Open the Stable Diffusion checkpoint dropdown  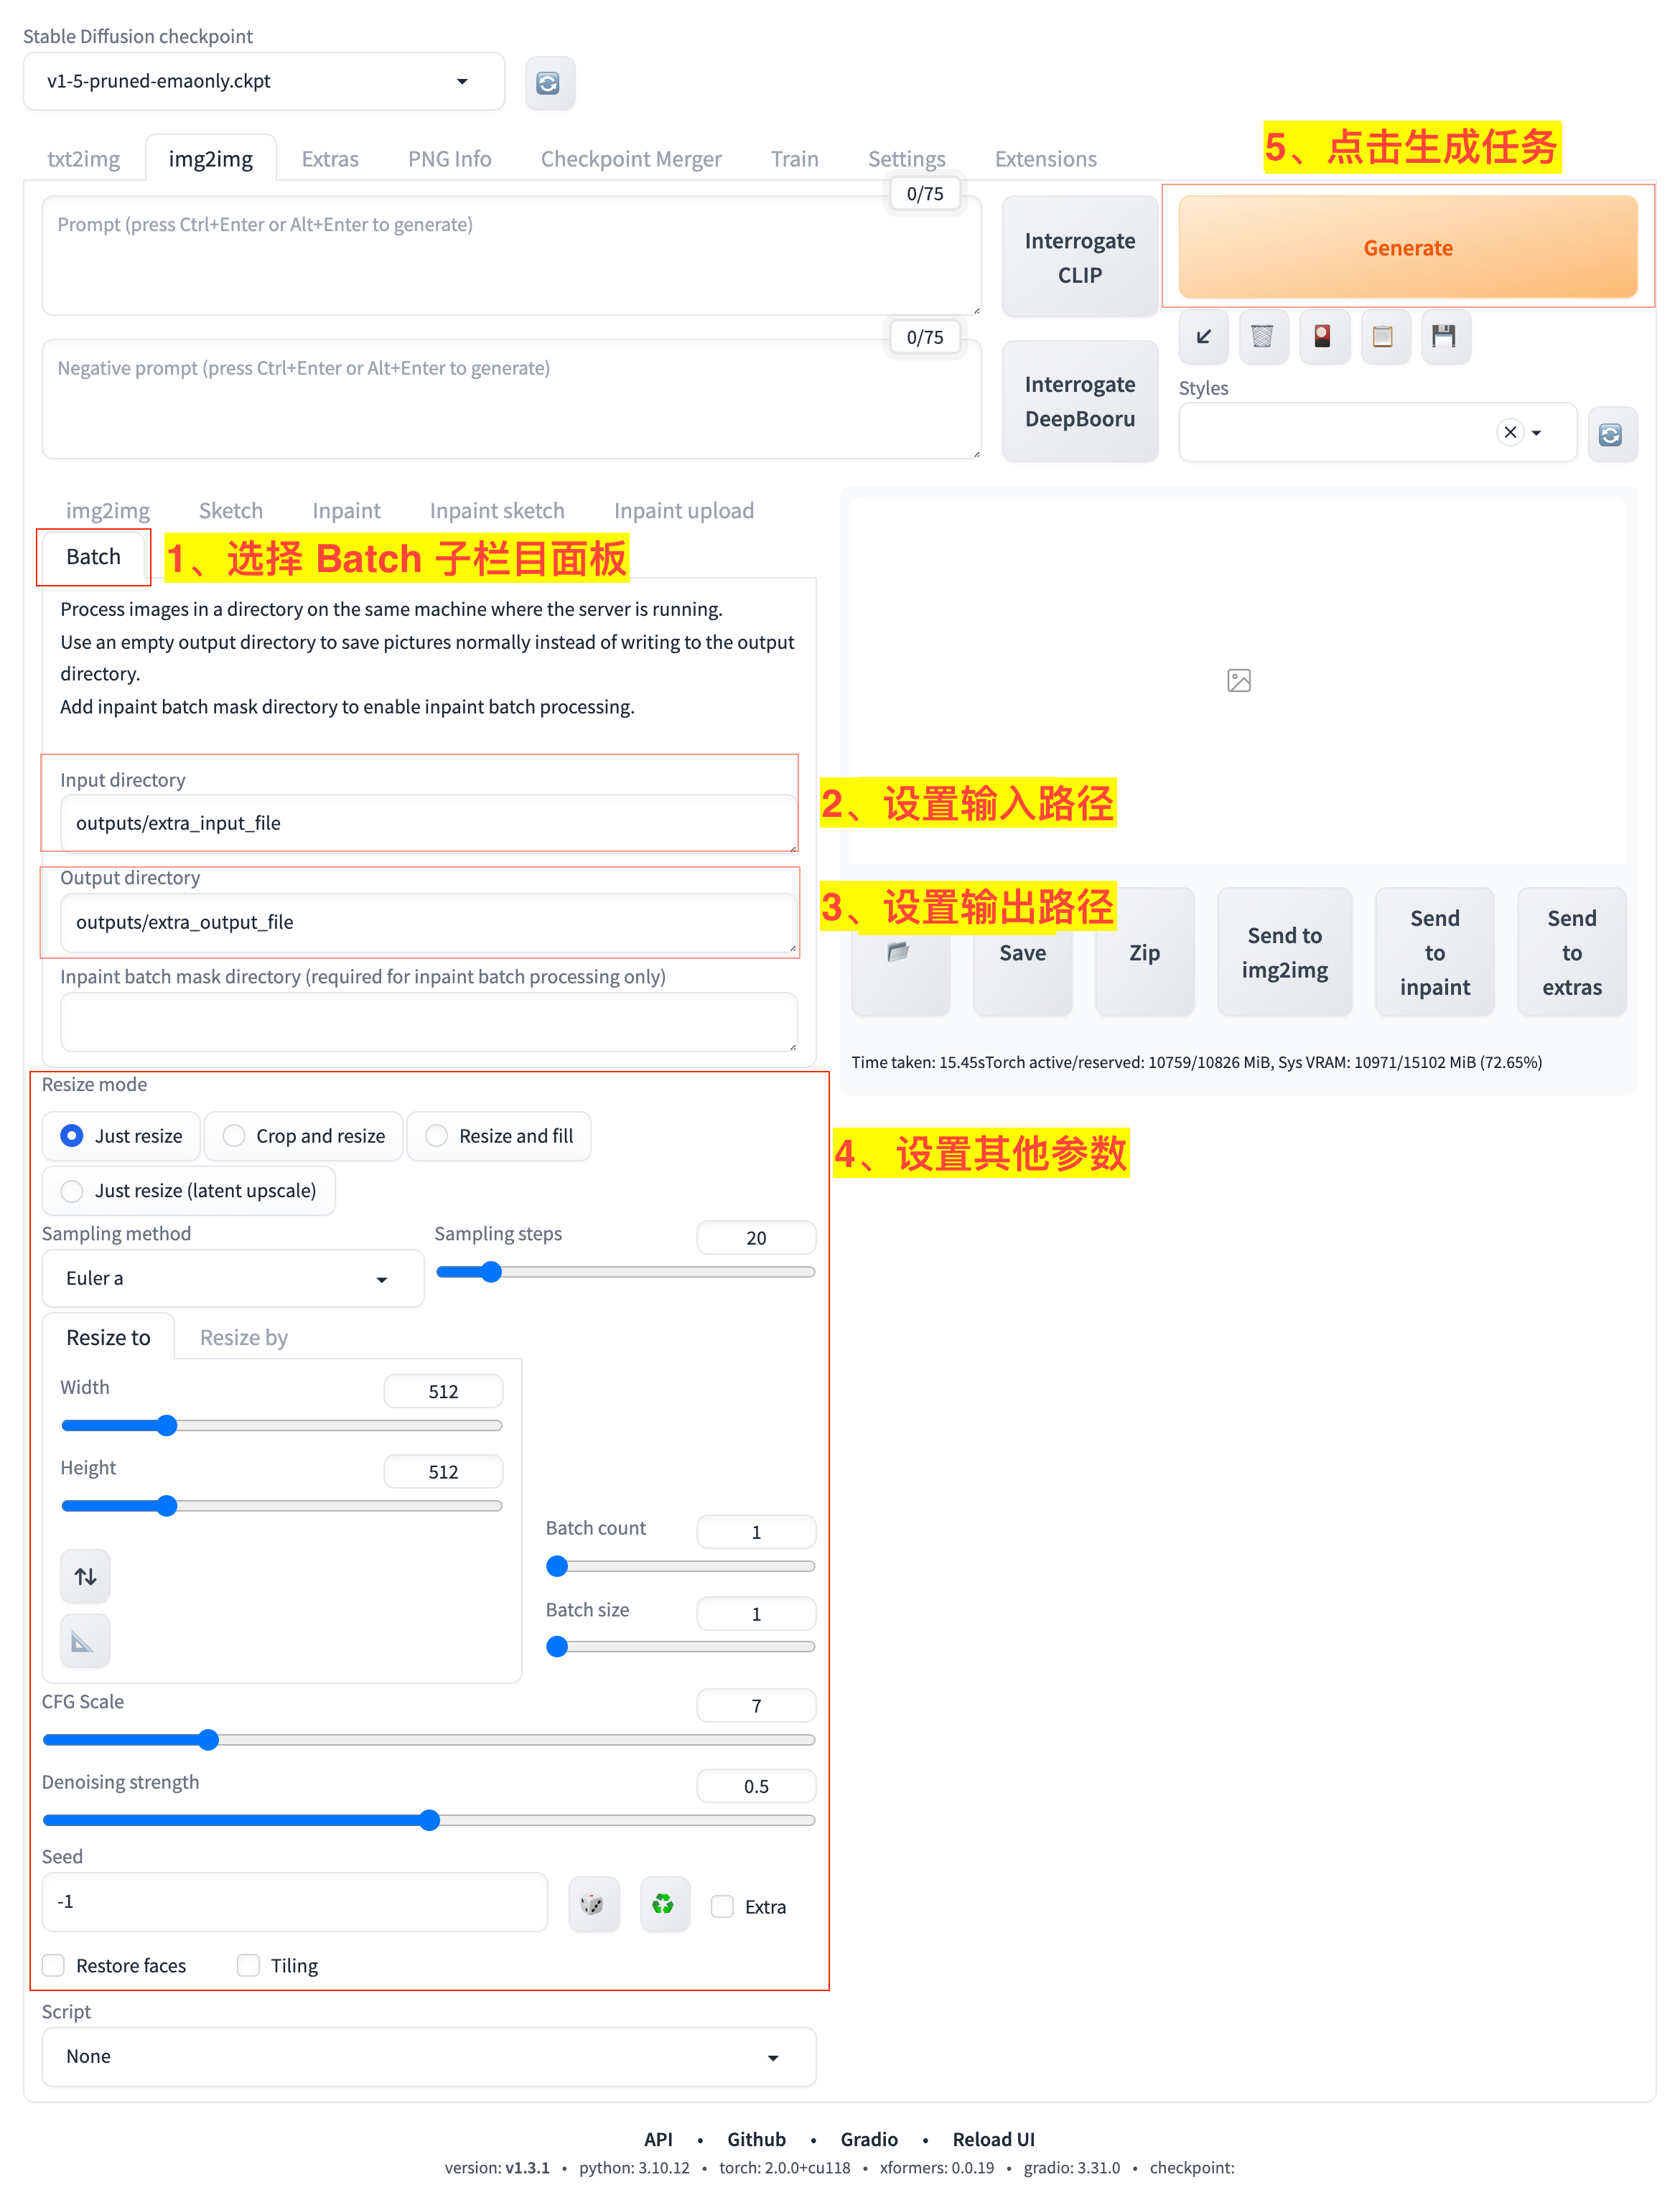[263, 82]
